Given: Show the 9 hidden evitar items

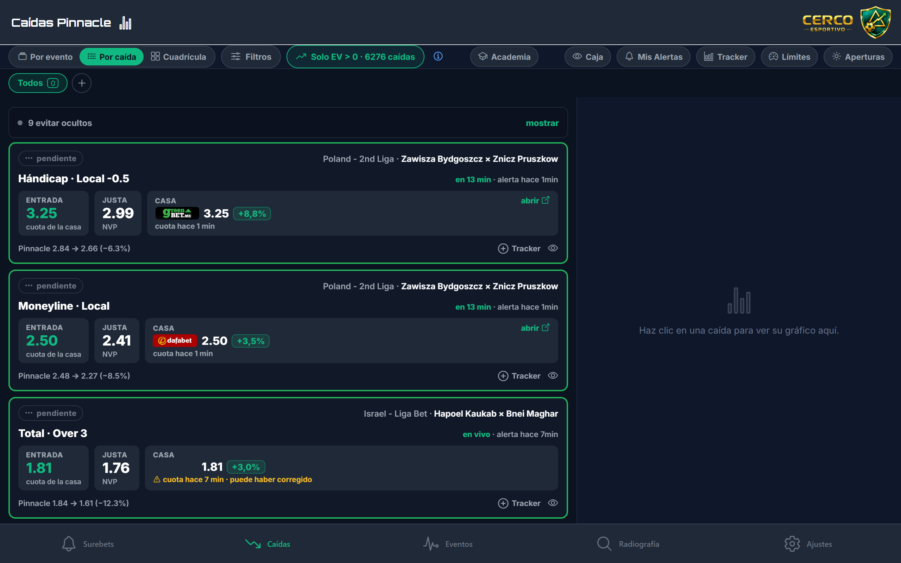Looking at the screenshot, I should (542, 123).
